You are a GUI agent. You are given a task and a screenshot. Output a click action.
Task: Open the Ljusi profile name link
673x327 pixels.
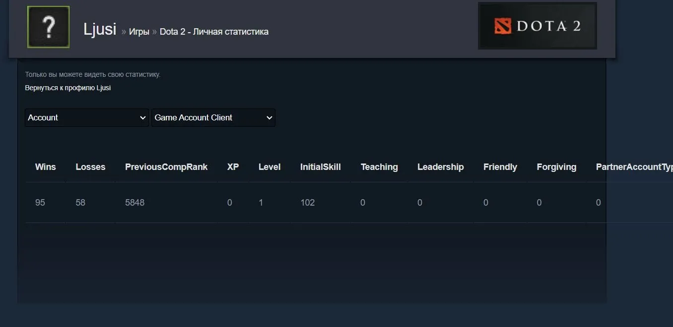tap(100, 30)
